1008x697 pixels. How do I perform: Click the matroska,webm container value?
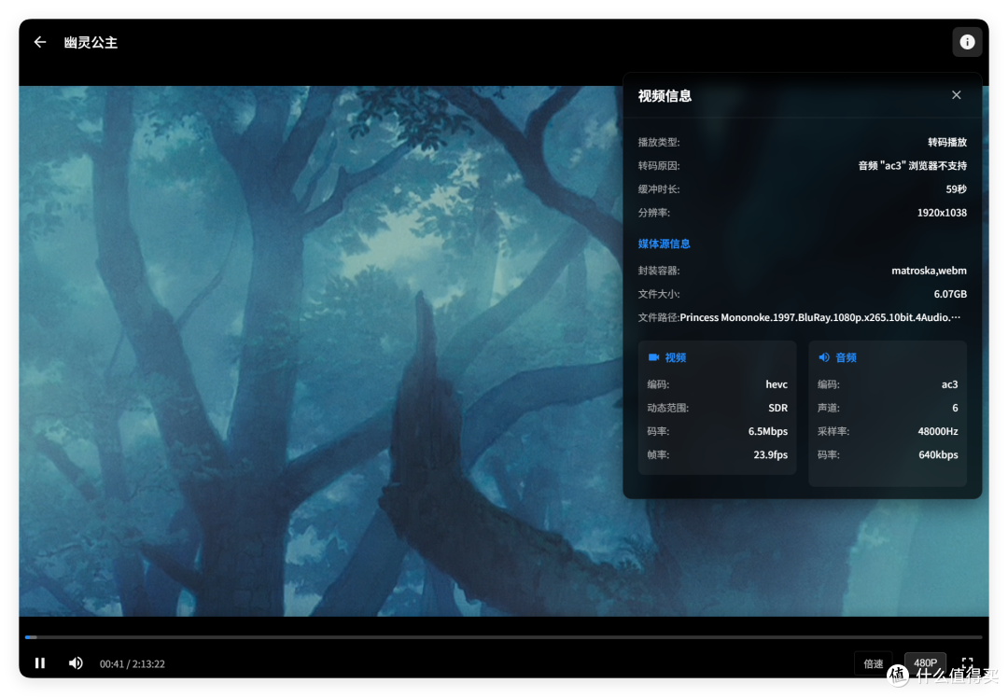(929, 271)
